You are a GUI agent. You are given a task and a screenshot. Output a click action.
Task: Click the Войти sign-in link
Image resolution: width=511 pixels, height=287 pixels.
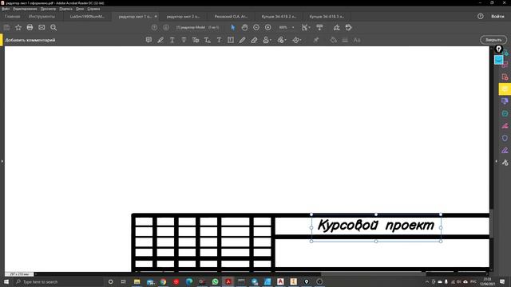click(497, 16)
